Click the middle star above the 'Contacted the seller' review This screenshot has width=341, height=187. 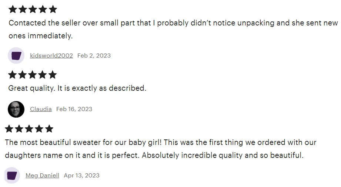tap(33, 9)
